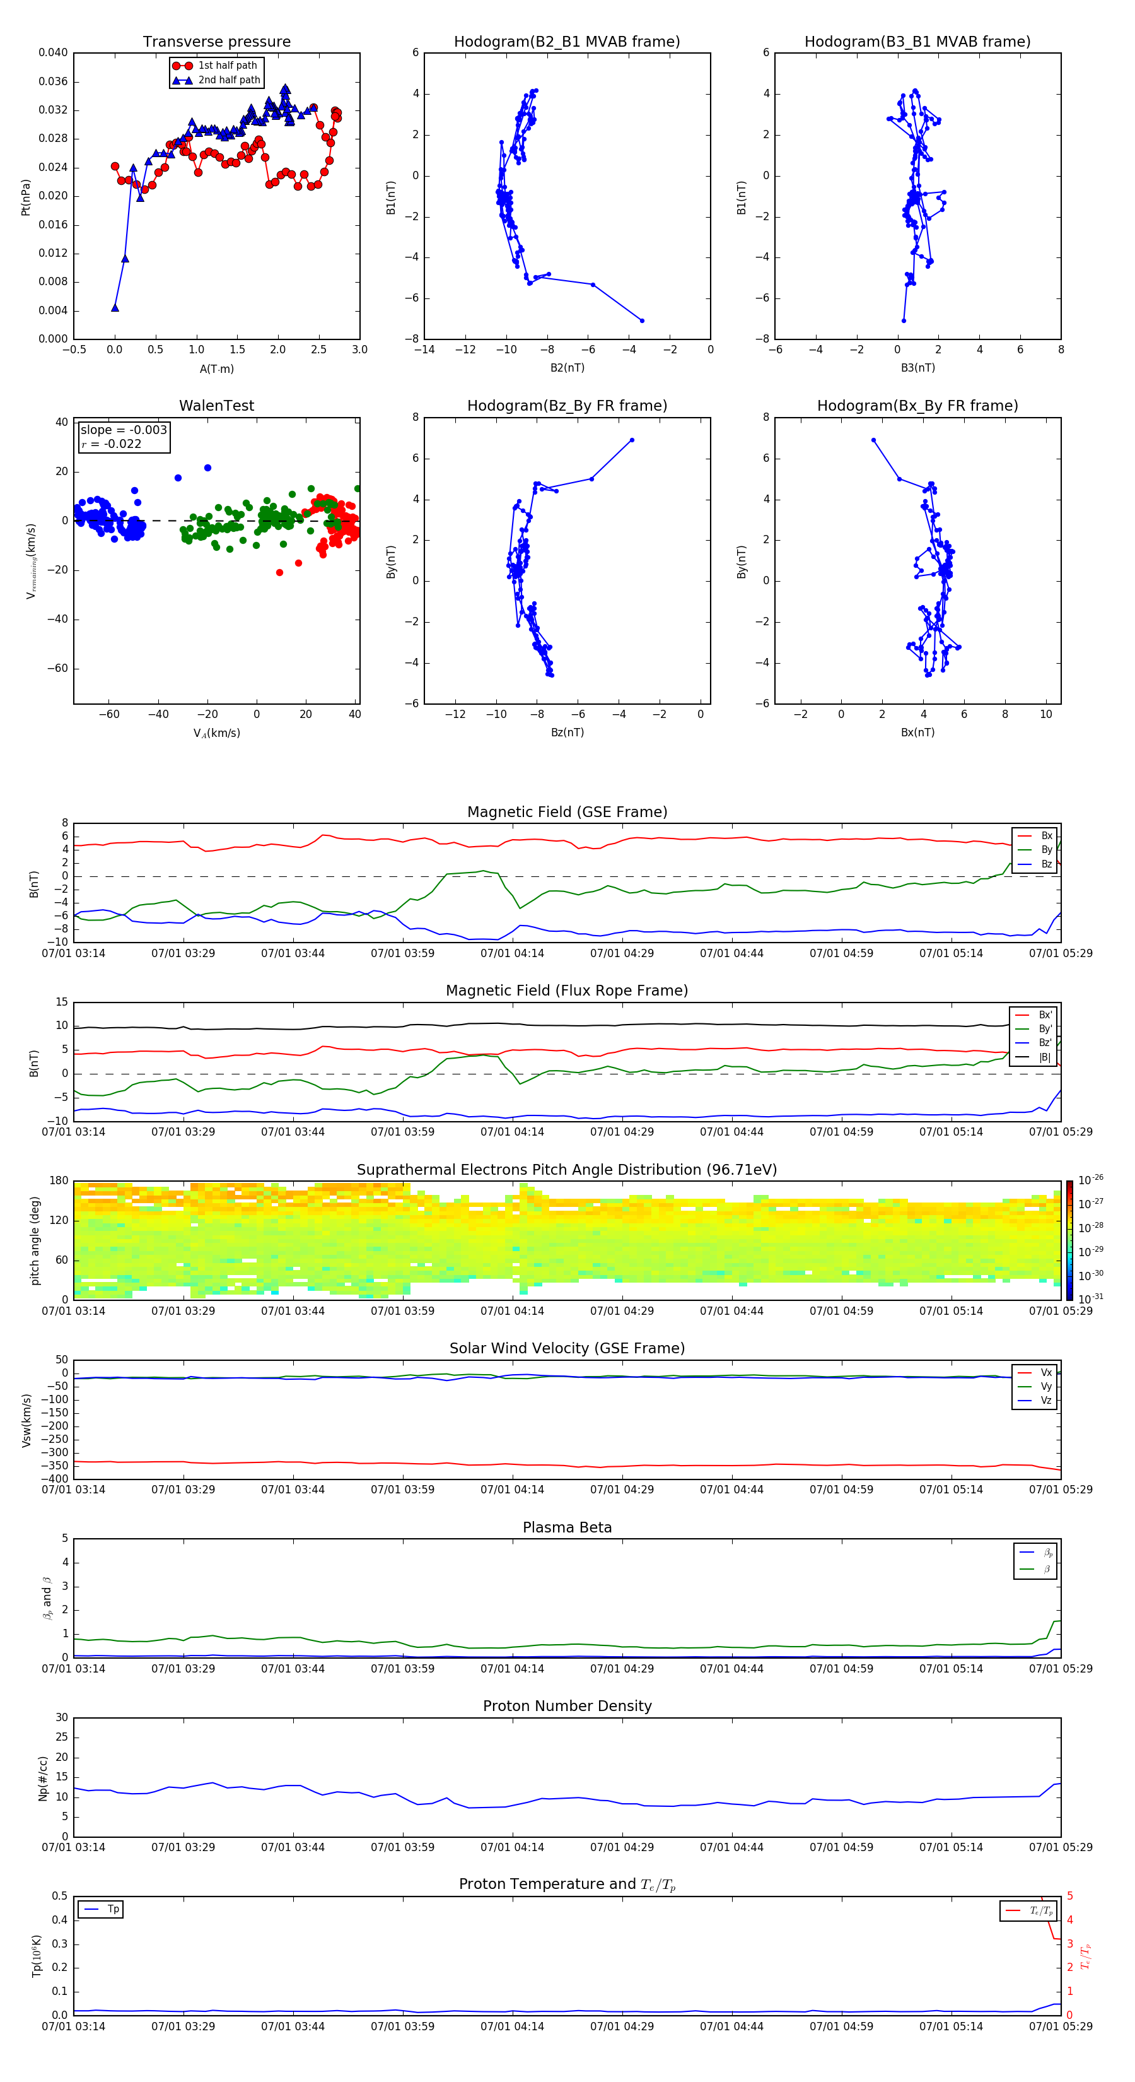
Task: Click the 'Vx' legend entry
Action: (x=1035, y=1372)
